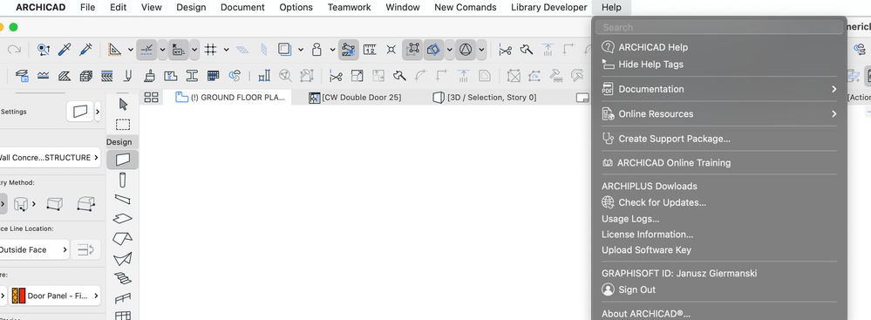Open the Pens and Colors pen icon
The image size is (871, 320).
pos(128,75)
